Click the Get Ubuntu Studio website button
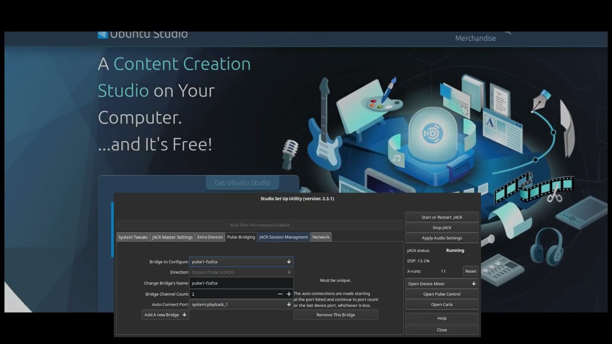The image size is (612, 344). click(242, 183)
